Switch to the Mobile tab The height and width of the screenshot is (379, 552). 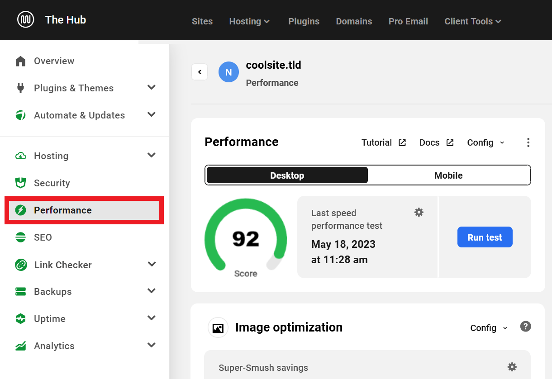[x=448, y=175]
